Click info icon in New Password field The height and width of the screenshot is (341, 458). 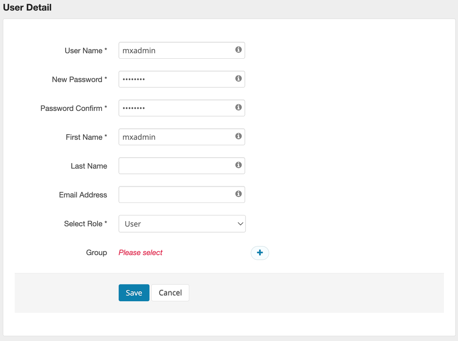click(x=238, y=78)
